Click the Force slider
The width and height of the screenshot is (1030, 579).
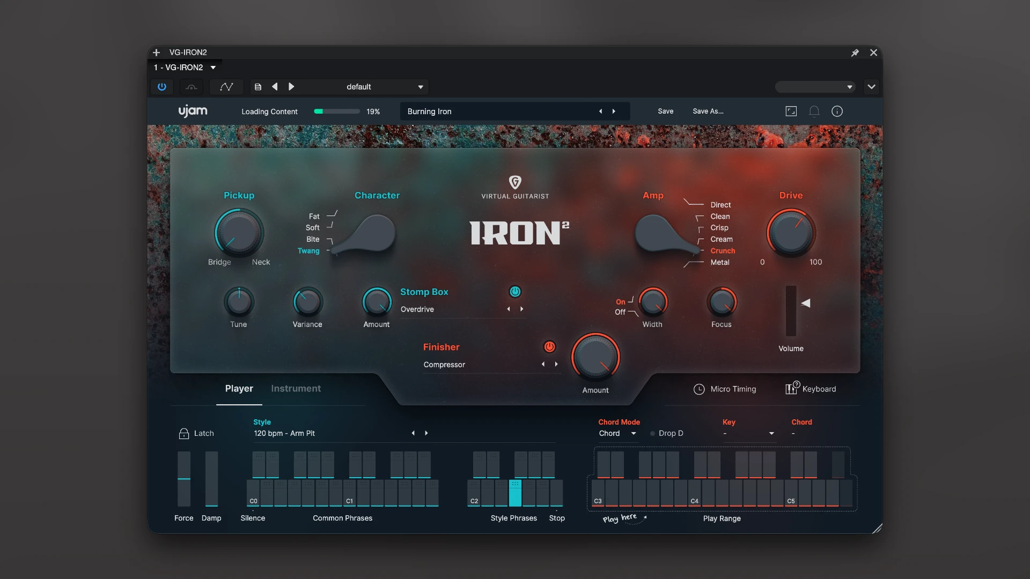pyautogui.click(x=184, y=479)
